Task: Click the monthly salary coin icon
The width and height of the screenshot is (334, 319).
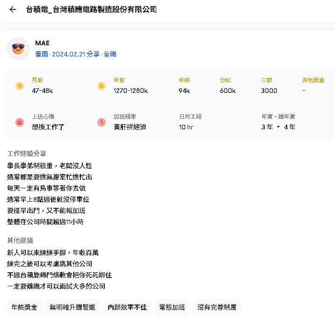Action: click(20, 86)
